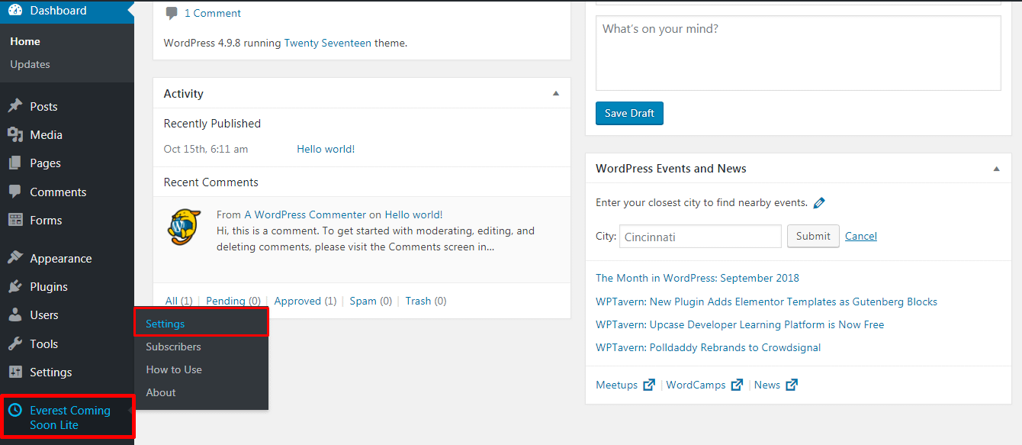Click the Forms icon in sidebar
Image resolution: width=1022 pixels, height=445 pixels.
pos(15,220)
